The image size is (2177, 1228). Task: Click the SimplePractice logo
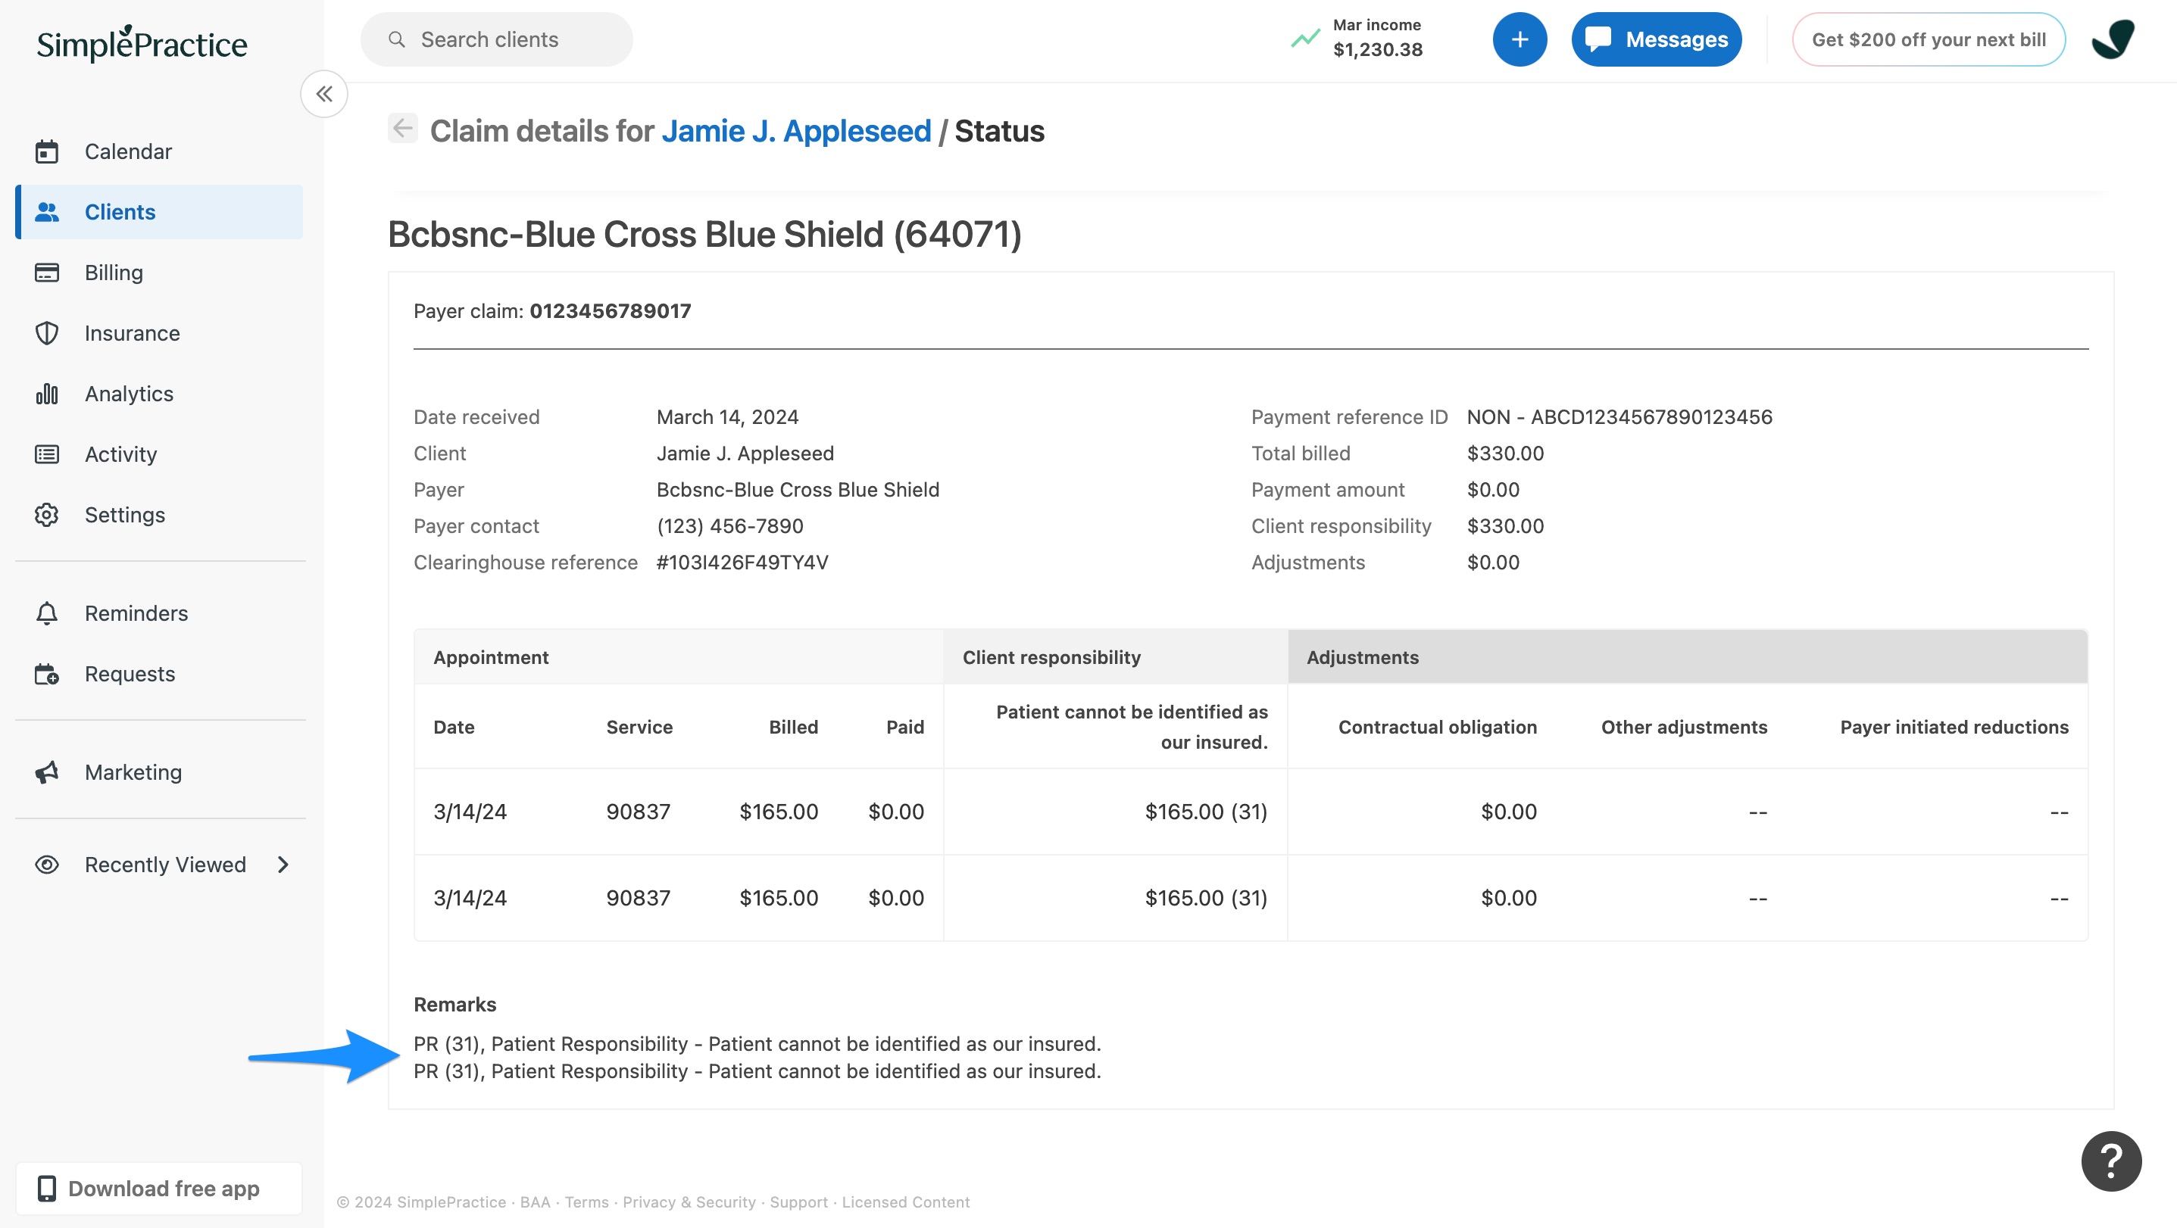(142, 43)
